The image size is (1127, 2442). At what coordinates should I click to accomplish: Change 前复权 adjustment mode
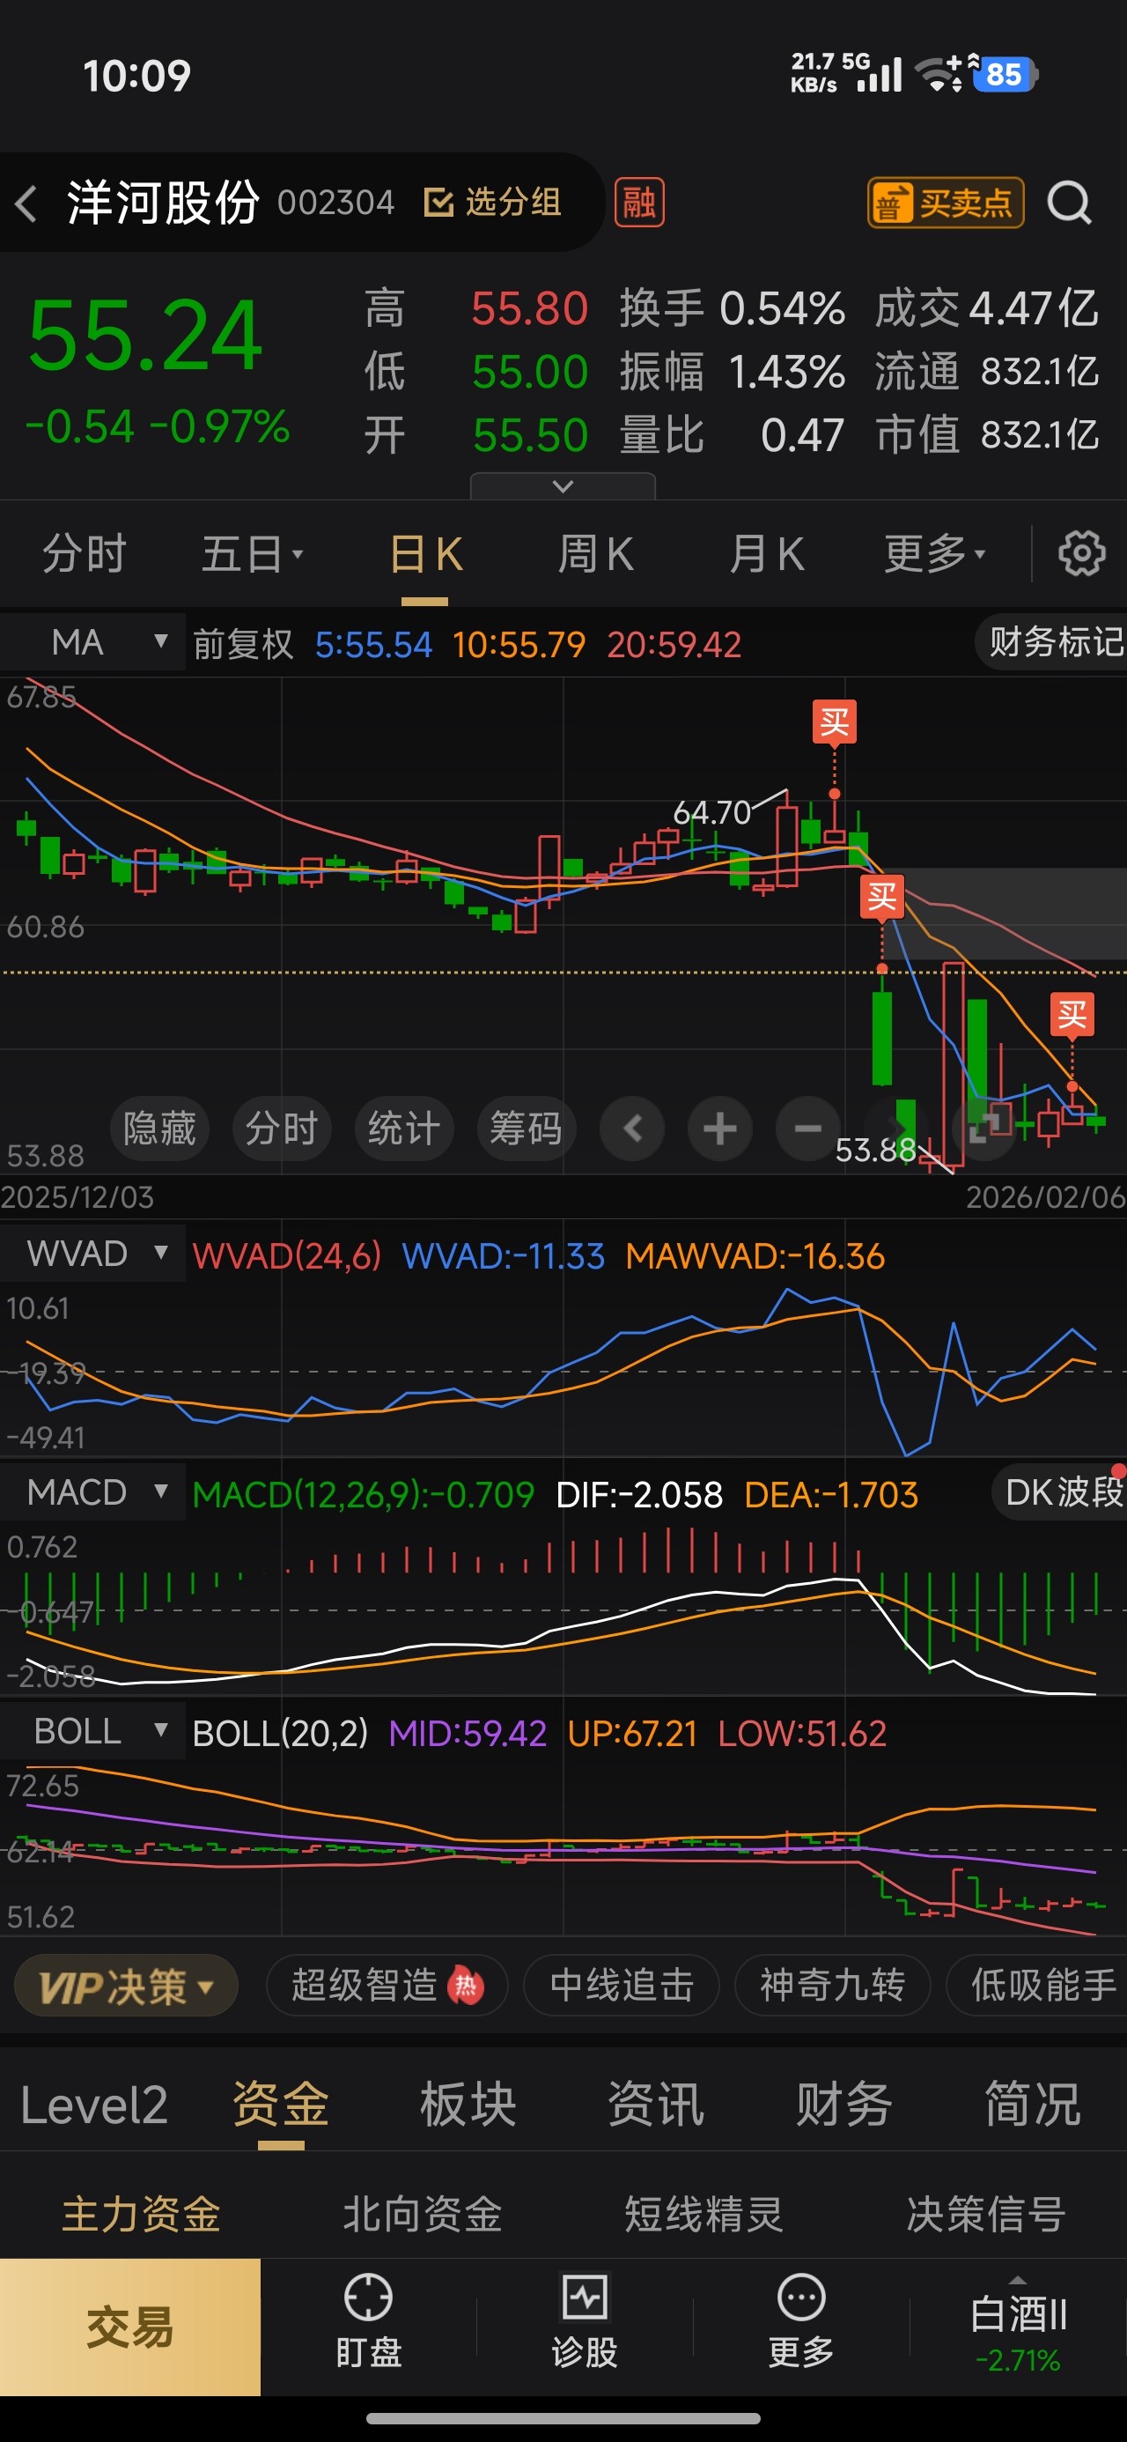click(x=243, y=645)
